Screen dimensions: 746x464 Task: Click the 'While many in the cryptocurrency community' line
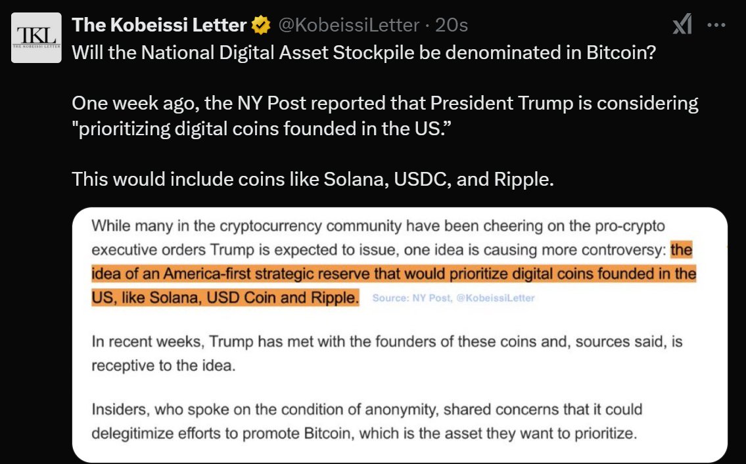point(378,226)
